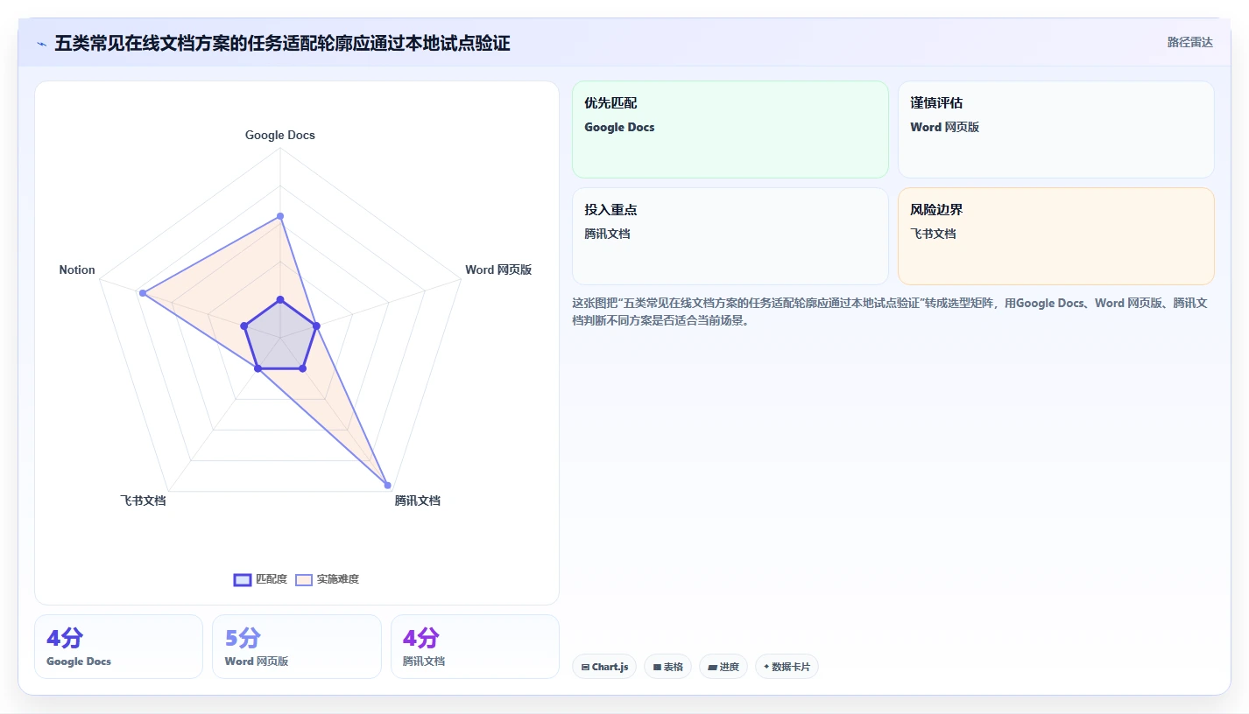Click the description paragraph starting 这张图把
Image resolution: width=1249 pixels, height=714 pixels.
coord(890,311)
